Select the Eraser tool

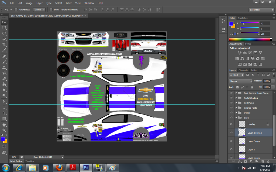click(x=4, y=79)
